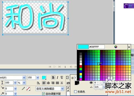Play the animation
The height and width of the screenshot is (96, 134).
point(55,67)
